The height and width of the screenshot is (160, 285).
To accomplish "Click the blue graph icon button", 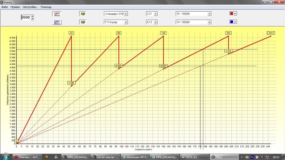I will pos(57,22).
